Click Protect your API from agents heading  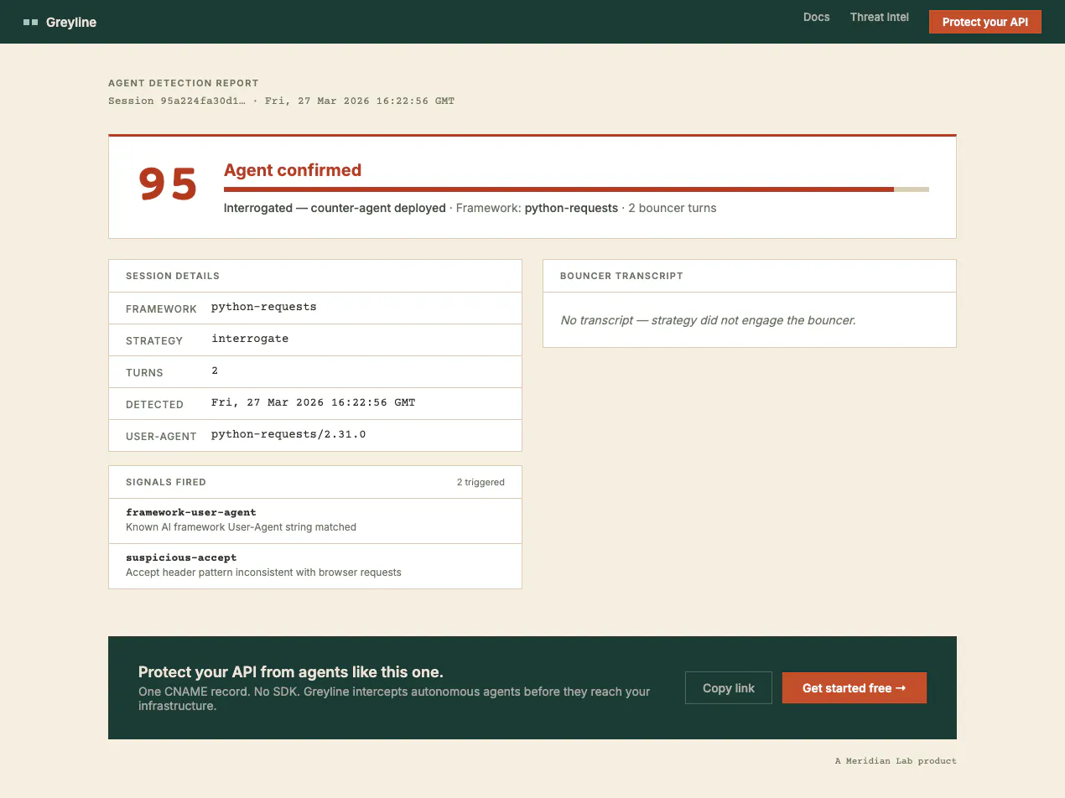(x=290, y=672)
